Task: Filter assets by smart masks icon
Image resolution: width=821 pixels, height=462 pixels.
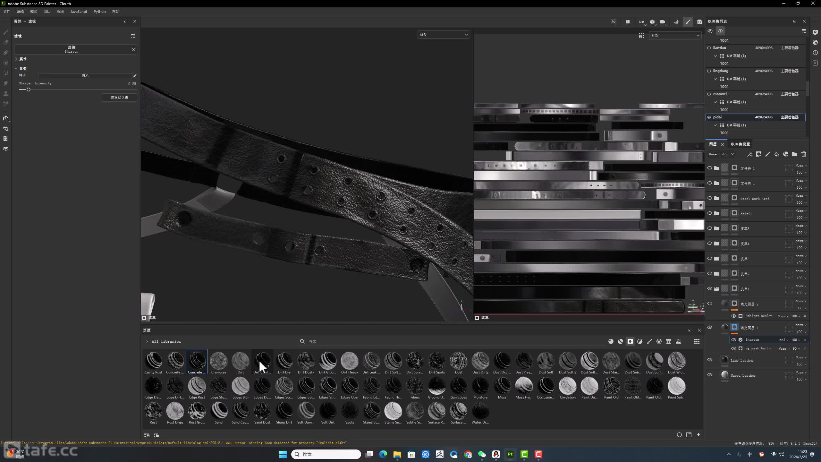Action: (x=630, y=341)
